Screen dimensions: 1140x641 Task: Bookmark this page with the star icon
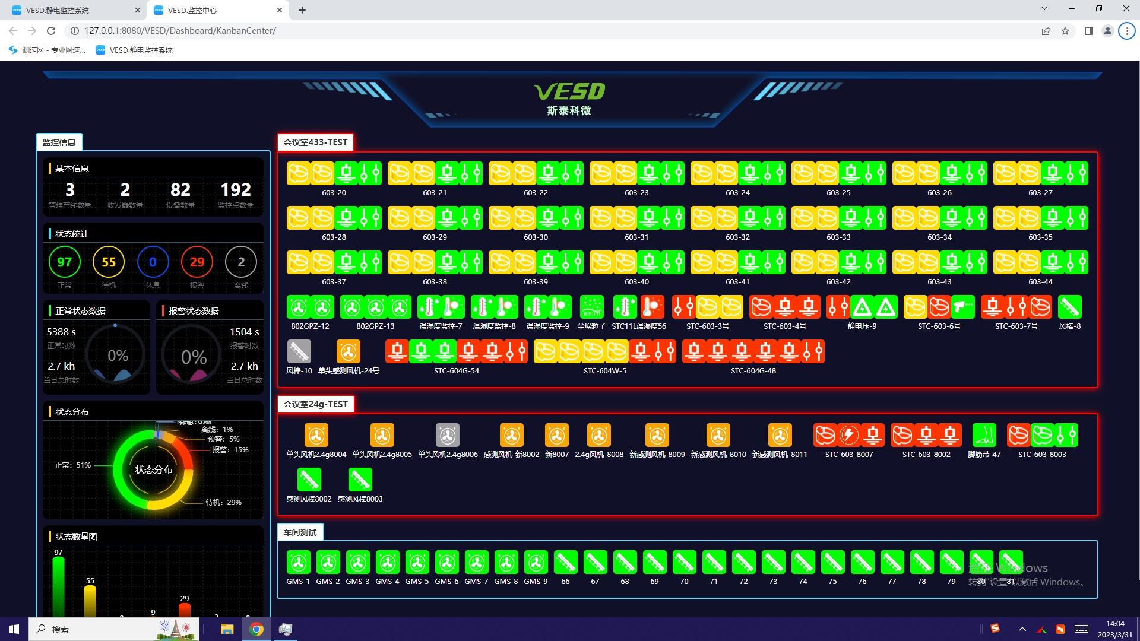[x=1065, y=31]
